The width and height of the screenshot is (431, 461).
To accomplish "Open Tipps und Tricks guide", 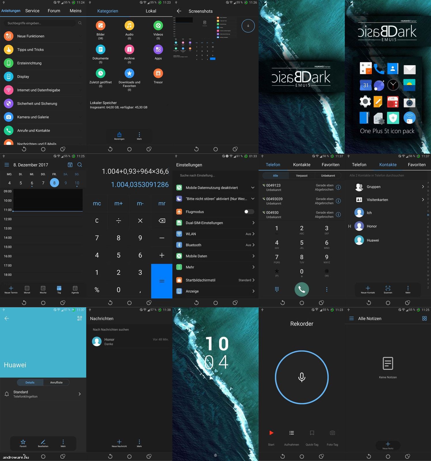I will point(43,50).
